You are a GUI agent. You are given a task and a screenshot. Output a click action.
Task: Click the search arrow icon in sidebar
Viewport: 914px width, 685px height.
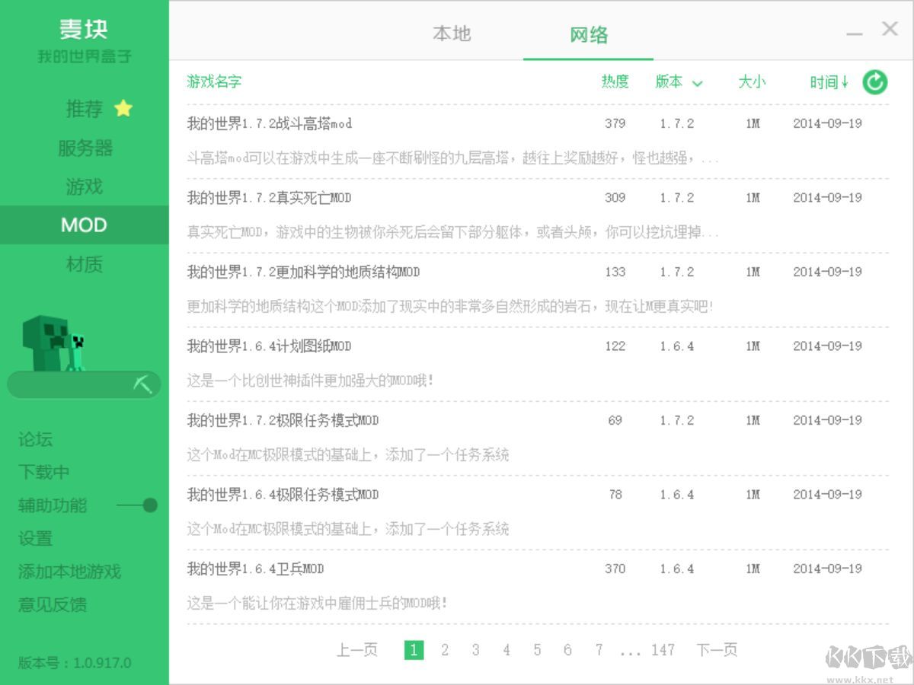142,384
